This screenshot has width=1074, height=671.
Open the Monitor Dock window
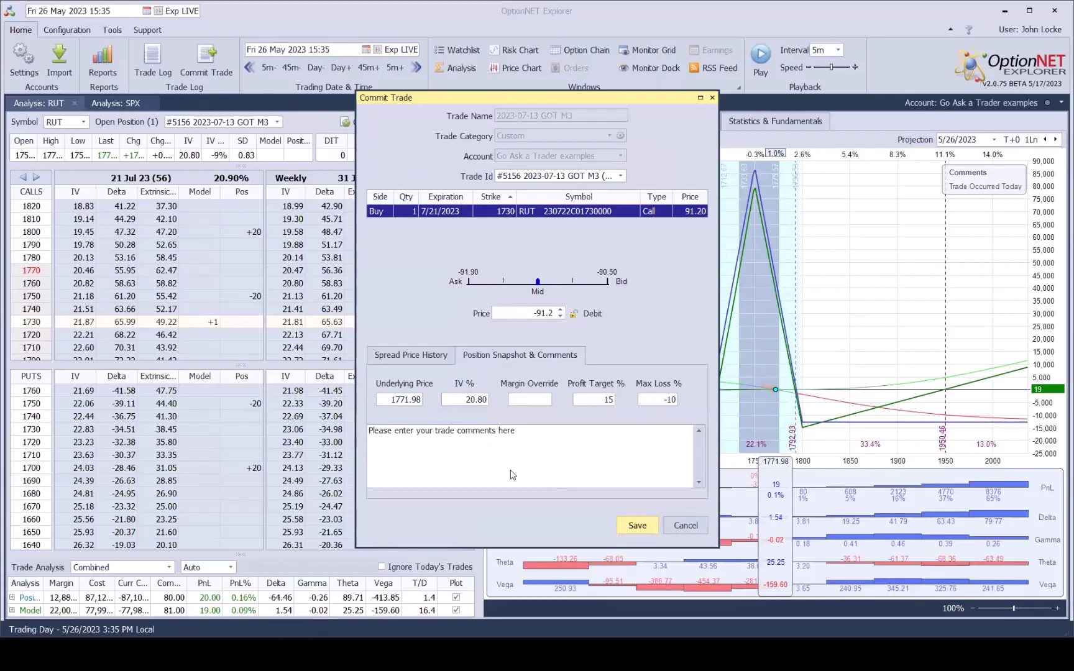(649, 68)
